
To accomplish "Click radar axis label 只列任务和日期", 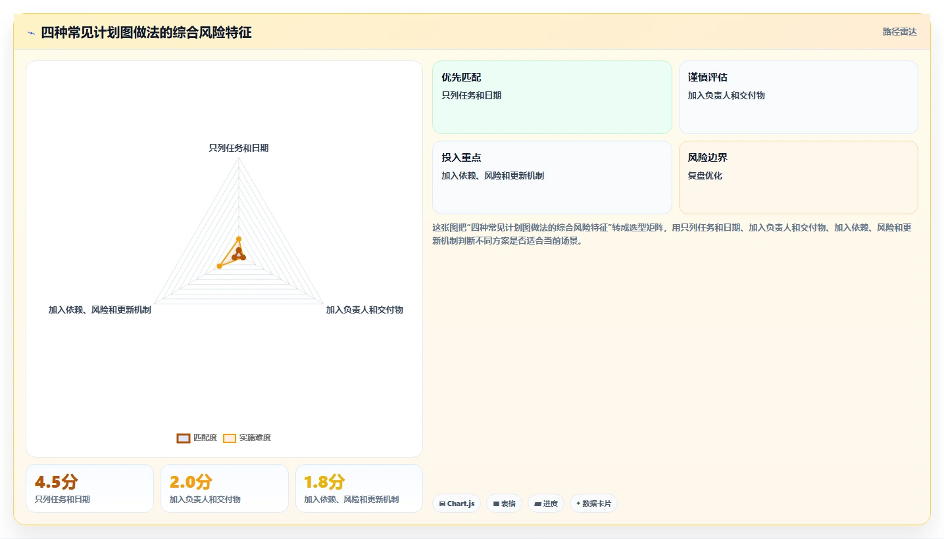I will point(239,148).
